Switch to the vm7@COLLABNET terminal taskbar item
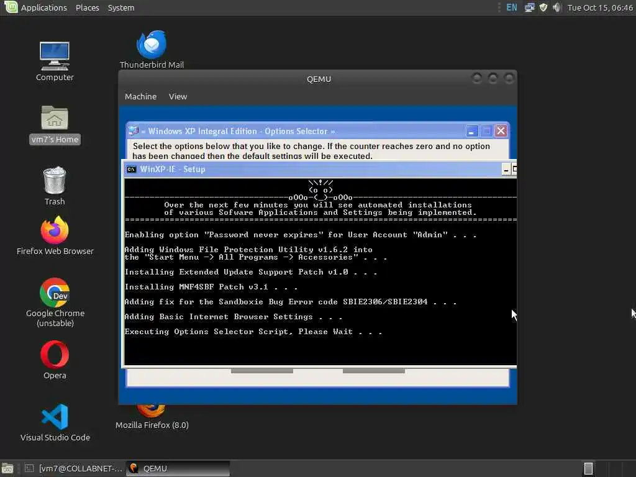 tap(74, 468)
